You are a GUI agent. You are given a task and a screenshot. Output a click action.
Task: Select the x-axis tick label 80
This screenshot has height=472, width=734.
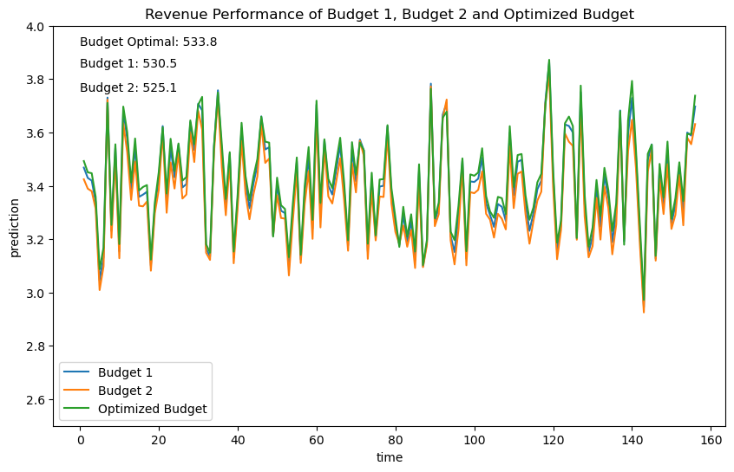396,440
